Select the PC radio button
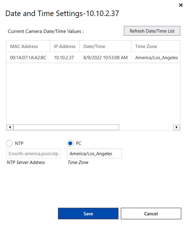187x225 pixels. coord(70,143)
